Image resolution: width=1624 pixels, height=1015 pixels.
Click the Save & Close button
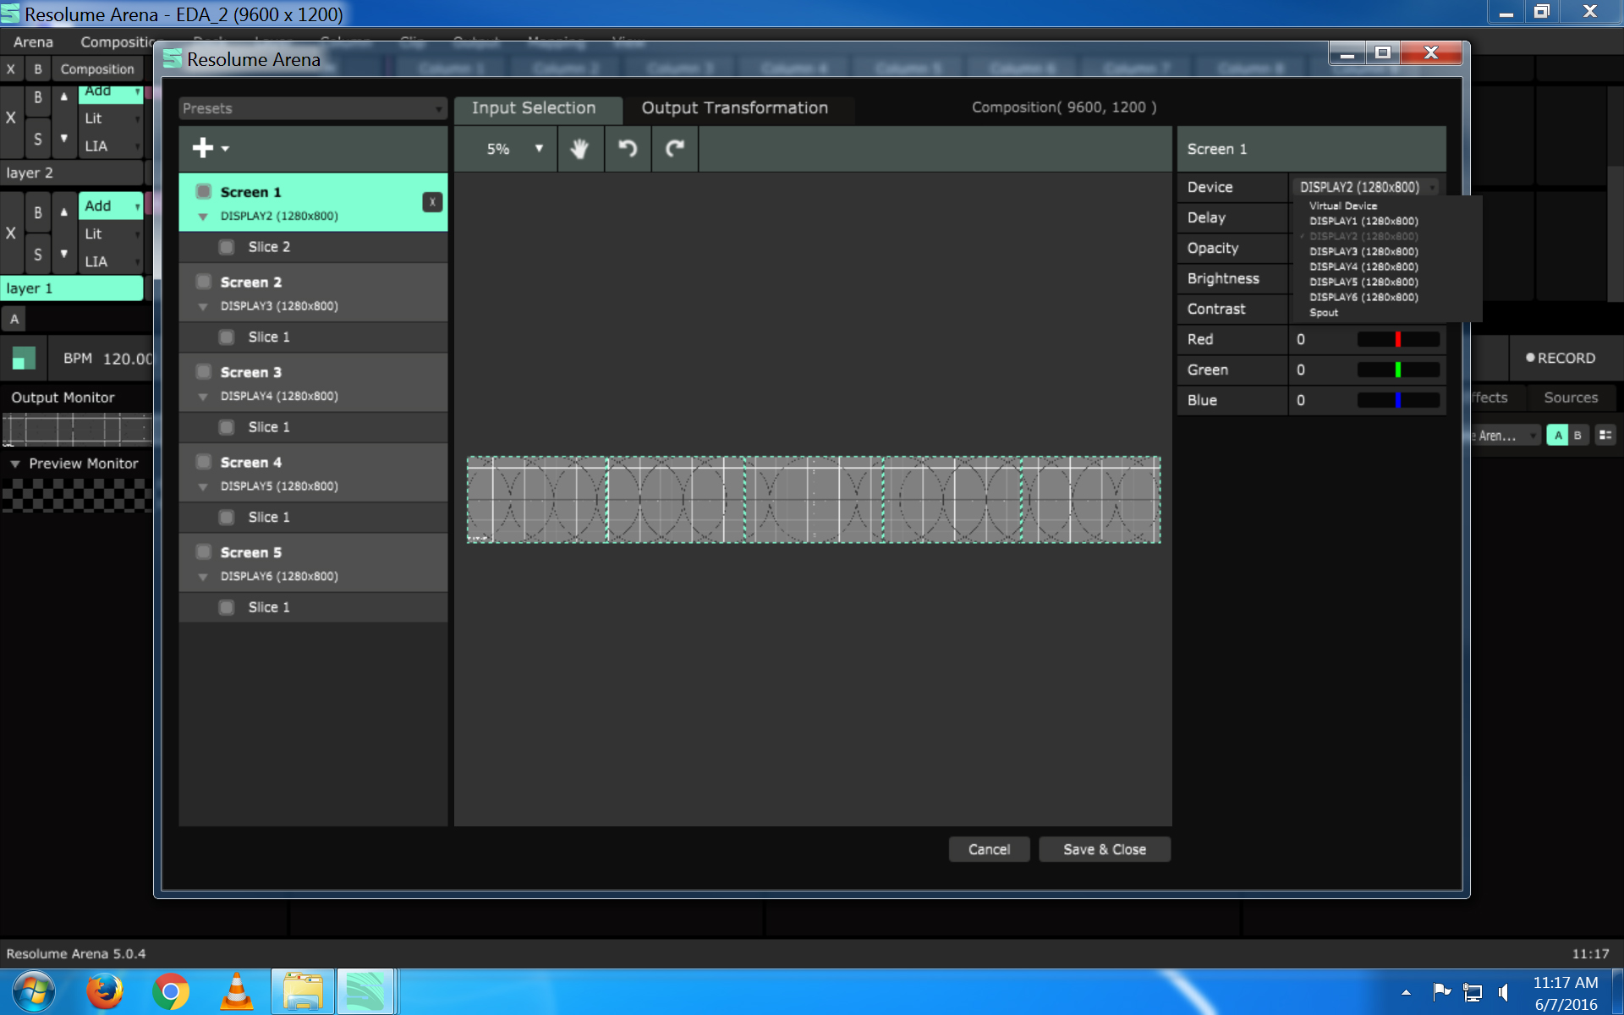1104,849
